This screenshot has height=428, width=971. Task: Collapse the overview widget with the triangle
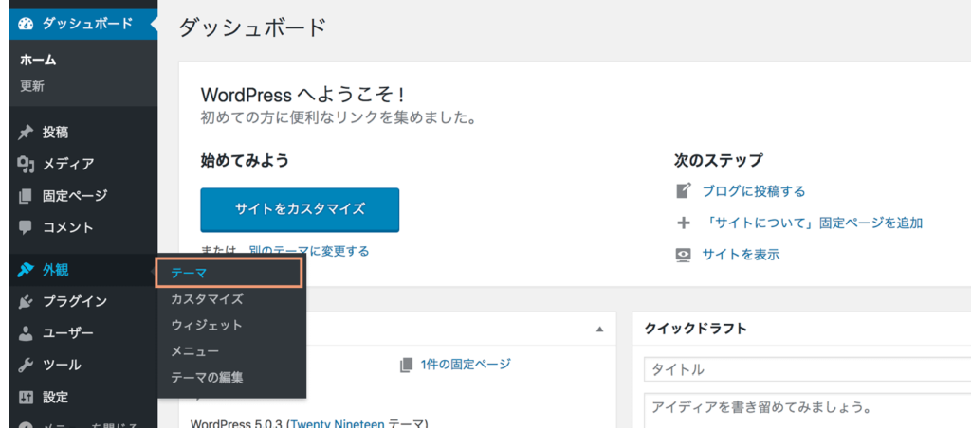tap(599, 330)
